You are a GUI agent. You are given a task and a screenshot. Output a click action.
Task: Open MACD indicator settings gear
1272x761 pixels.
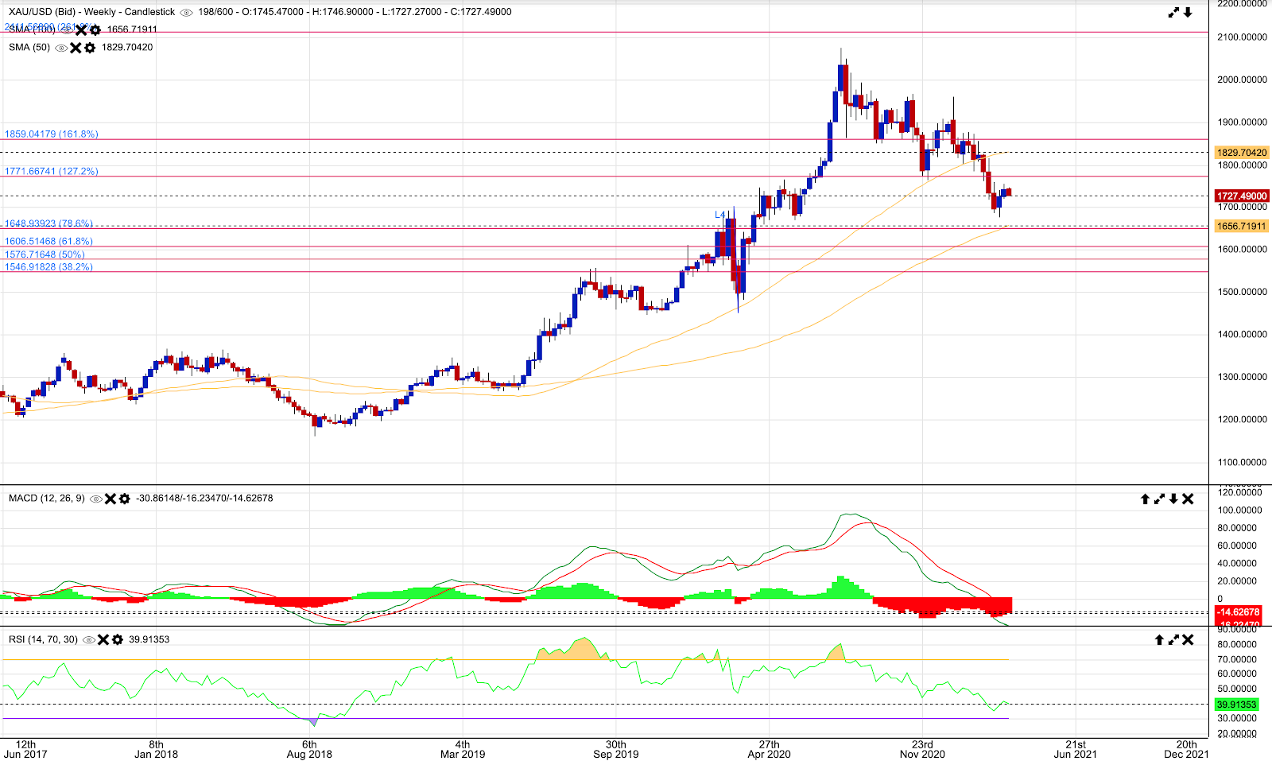(125, 499)
